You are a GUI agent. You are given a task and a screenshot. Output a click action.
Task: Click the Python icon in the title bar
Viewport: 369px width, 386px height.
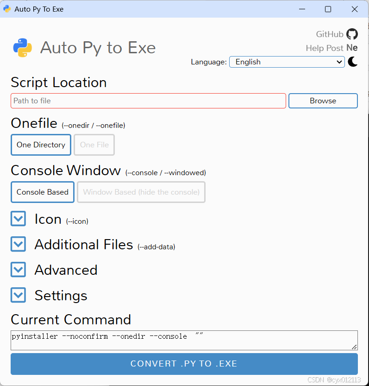(x=7, y=9)
